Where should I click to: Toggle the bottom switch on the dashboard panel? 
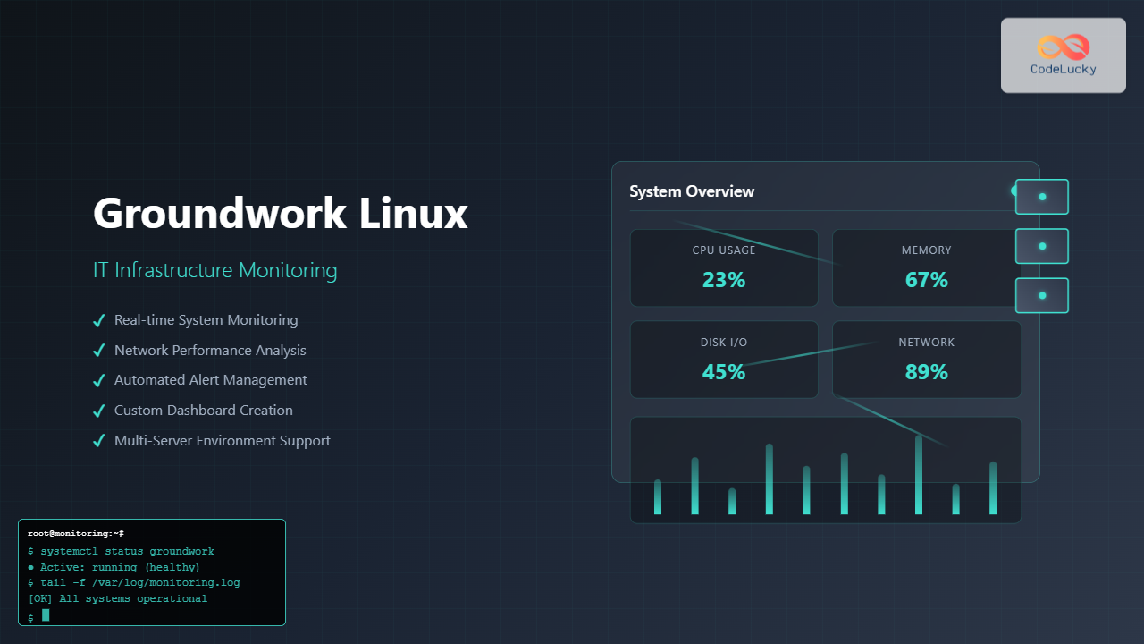pos(1041,295)
